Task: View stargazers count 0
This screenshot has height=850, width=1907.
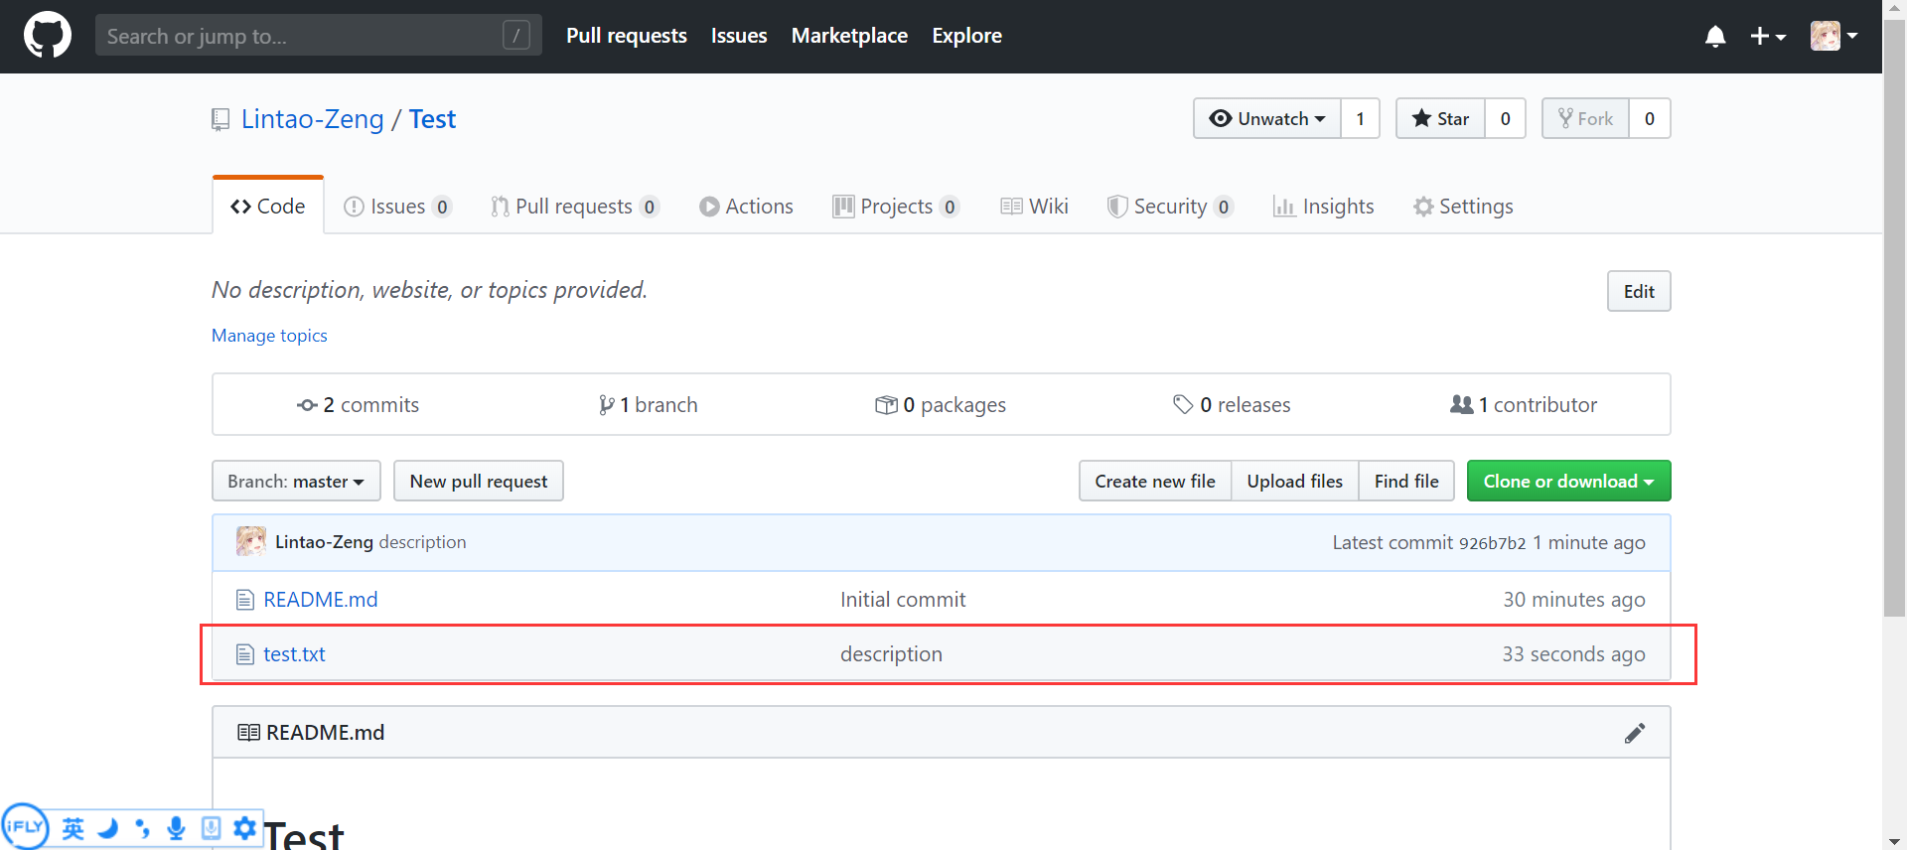Action: coord(1505,118)
